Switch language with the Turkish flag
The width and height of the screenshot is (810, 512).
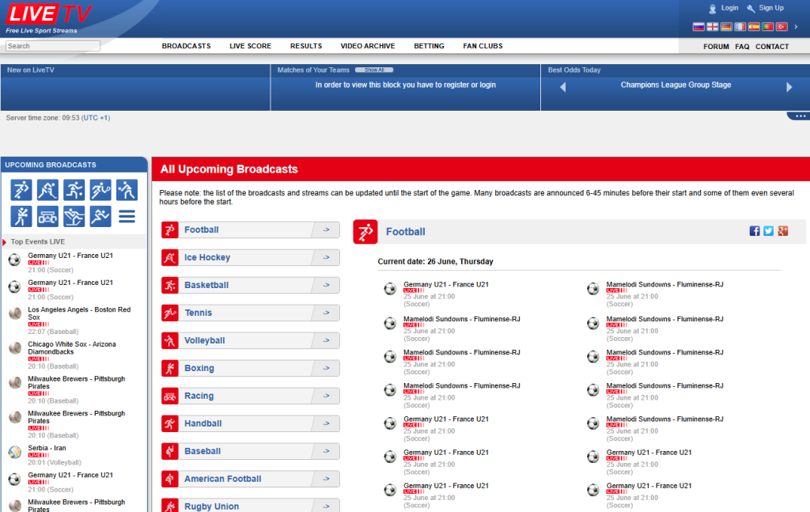(x=782, y=27)
